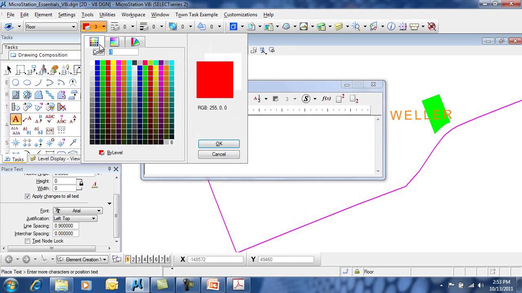The width and height of the screenshot is (522, 293).
Task: Select the Place Circle tool
Action: click(15, 83)
